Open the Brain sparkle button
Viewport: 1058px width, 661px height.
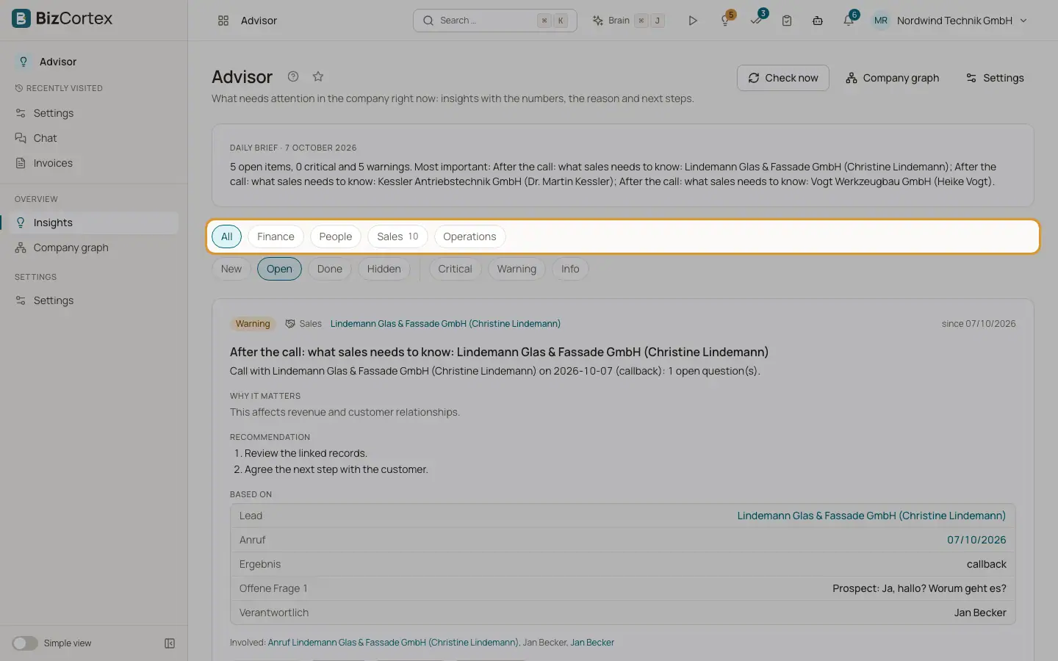coord(629,21)
